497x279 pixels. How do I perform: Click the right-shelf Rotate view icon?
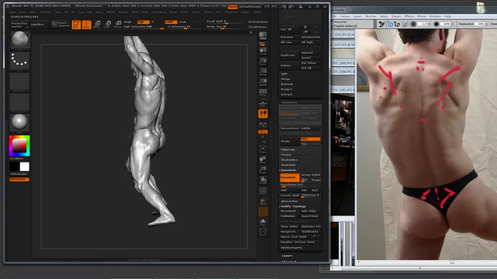(x=263, y=181)
